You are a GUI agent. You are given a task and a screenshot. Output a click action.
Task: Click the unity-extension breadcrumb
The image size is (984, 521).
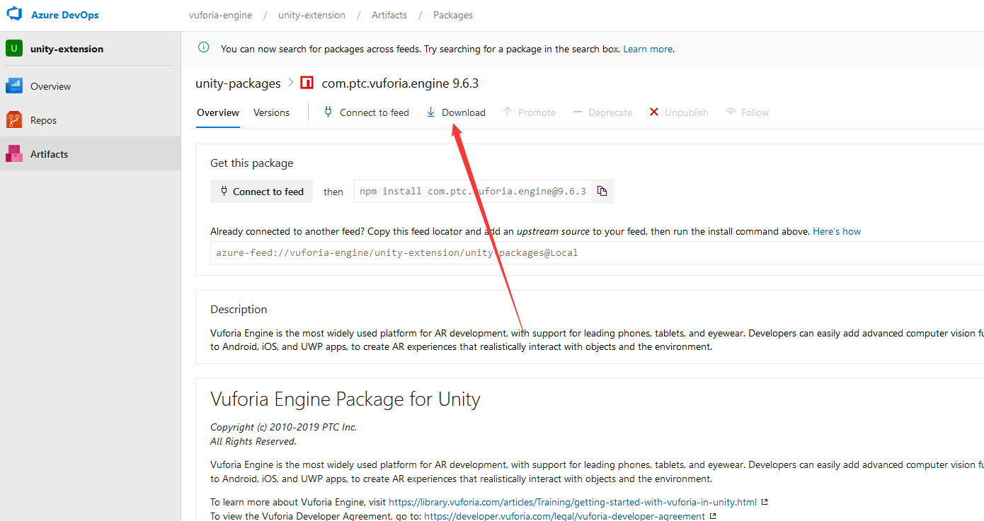[x=311, y=15]
